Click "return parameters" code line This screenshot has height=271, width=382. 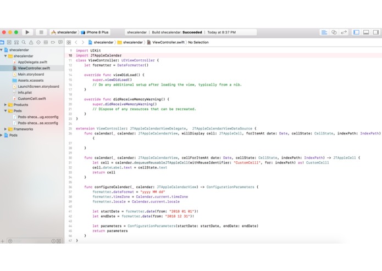[x=110, y=231]
